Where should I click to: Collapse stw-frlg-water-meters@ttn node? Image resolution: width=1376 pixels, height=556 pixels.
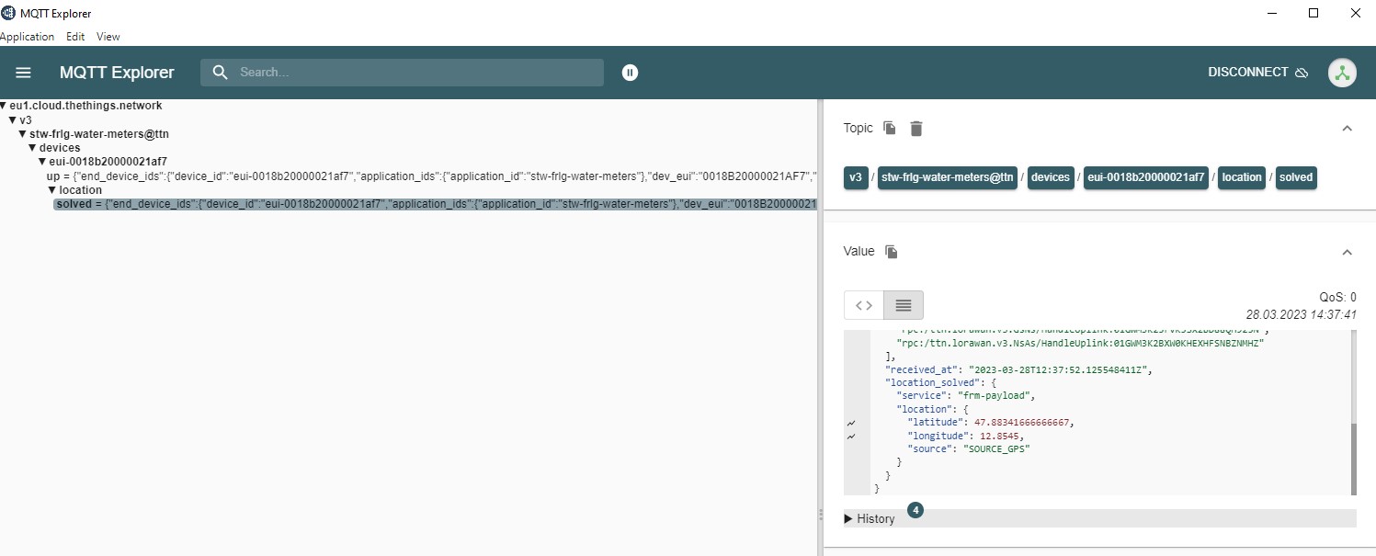pos(23,134)
